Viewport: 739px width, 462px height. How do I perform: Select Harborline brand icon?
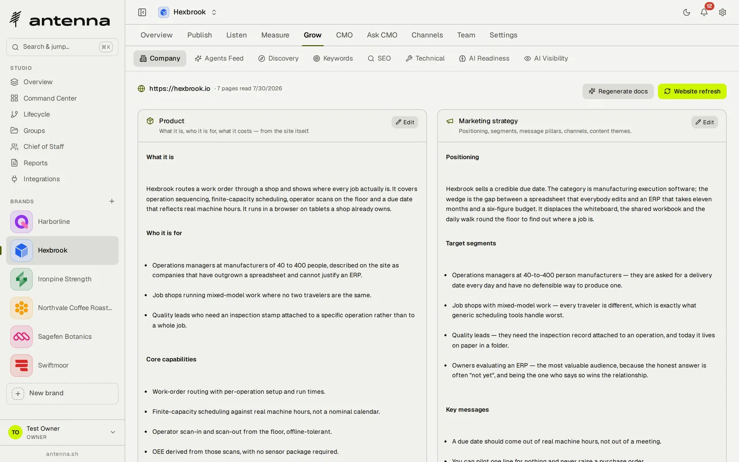coord(22,222)
